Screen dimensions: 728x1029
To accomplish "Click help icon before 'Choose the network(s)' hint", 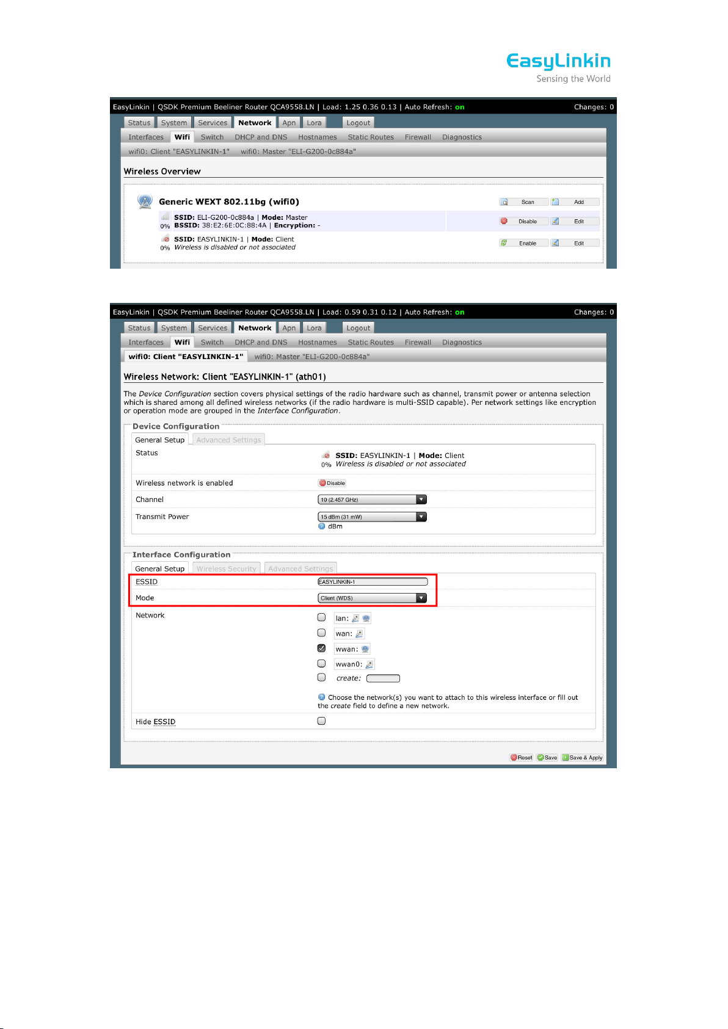I will 322,697.
